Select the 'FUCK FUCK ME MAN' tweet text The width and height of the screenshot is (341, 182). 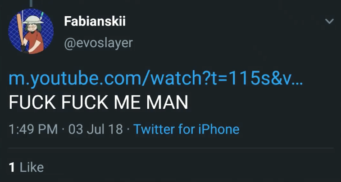tap(98, 102)
